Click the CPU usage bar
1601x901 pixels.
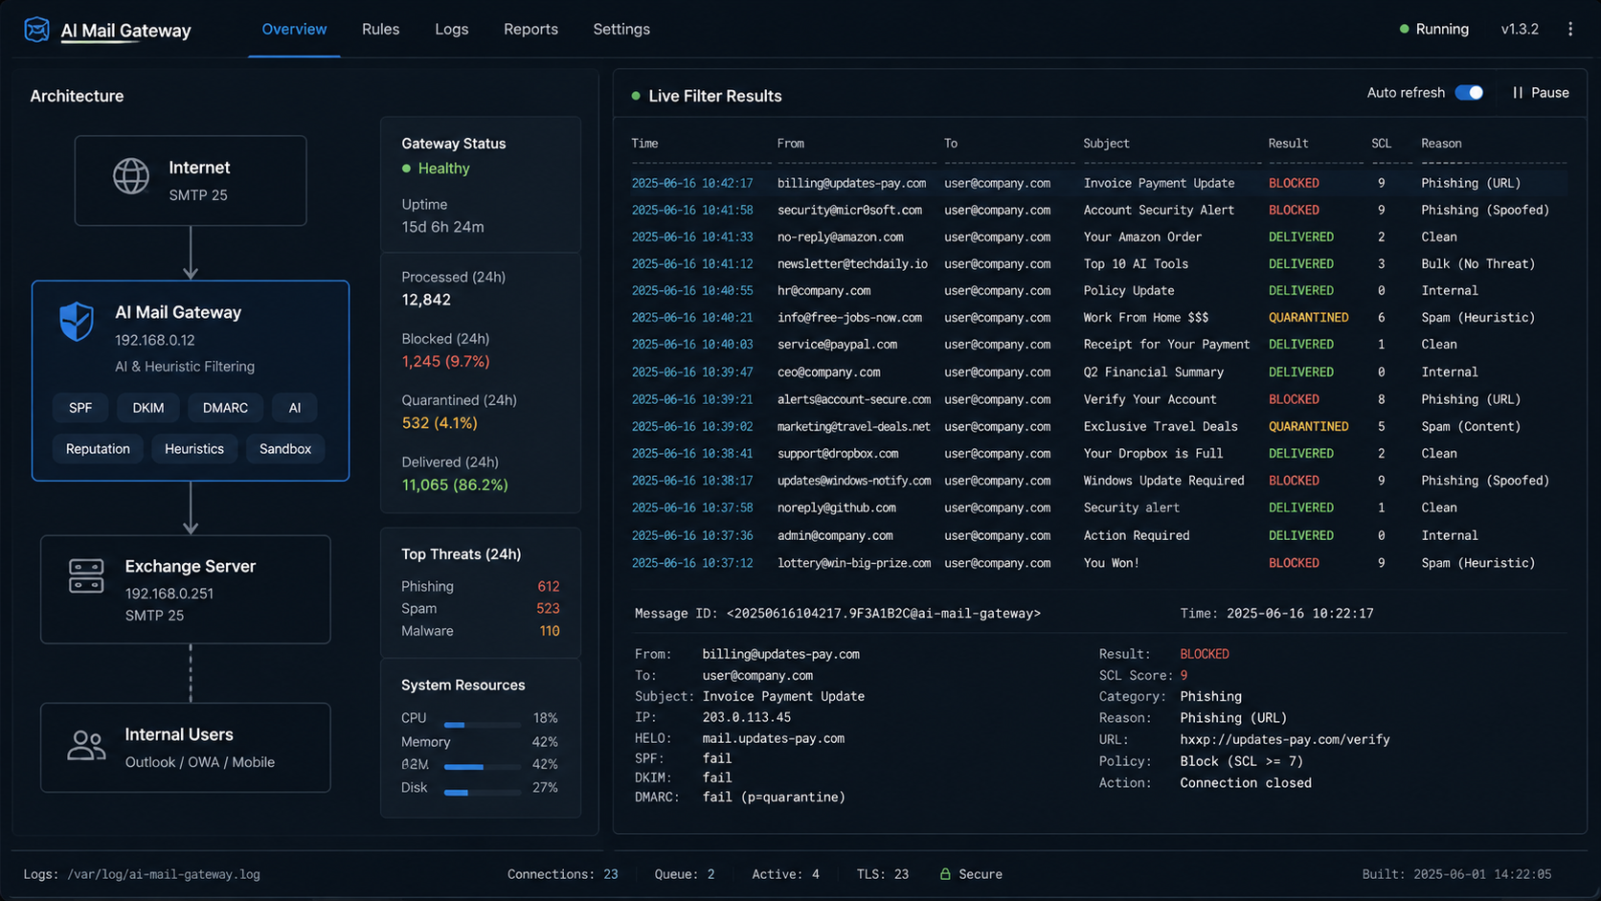(x=483, y=725)
